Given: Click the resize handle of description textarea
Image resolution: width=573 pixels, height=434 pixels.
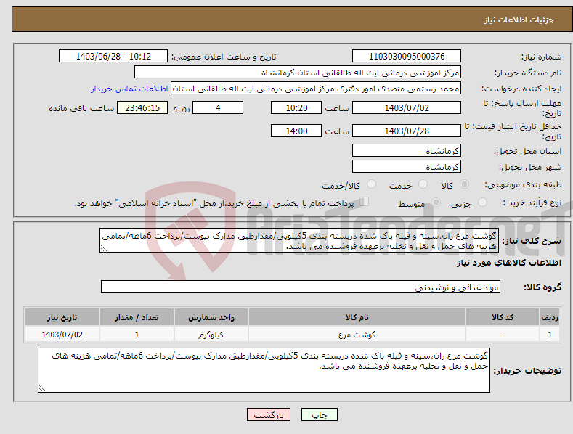Looking at the screenshot, I should pyautogui.click(x=104, y=248).
